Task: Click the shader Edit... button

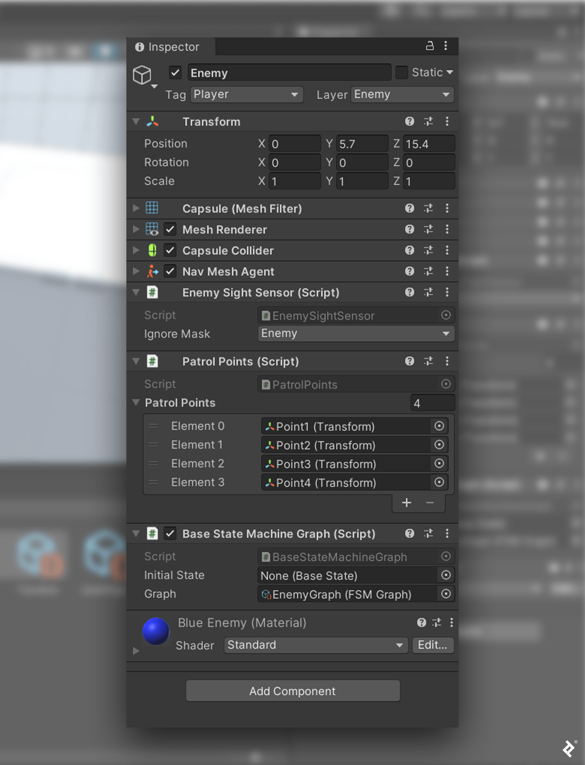Action: pyautogui.click(x=433, y=645)
